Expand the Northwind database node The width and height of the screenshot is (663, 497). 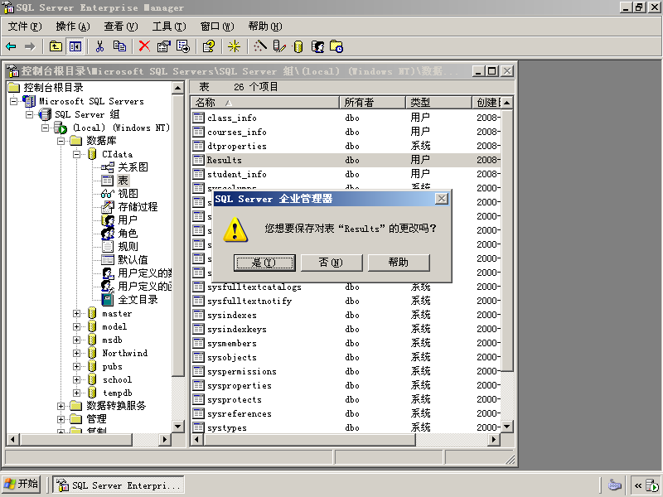point(76,354)
